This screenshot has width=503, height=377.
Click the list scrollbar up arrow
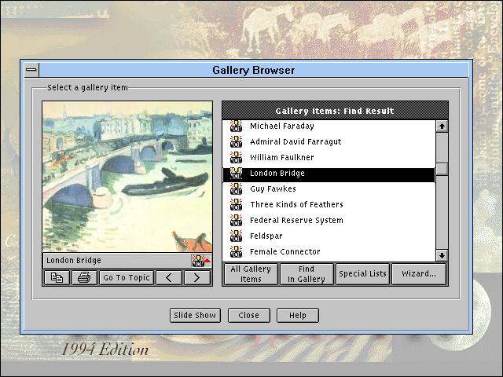pyautogui.click(x=442, y=126)
